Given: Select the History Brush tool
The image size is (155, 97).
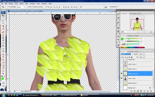Looking at the screenshot, I should 3,40.
